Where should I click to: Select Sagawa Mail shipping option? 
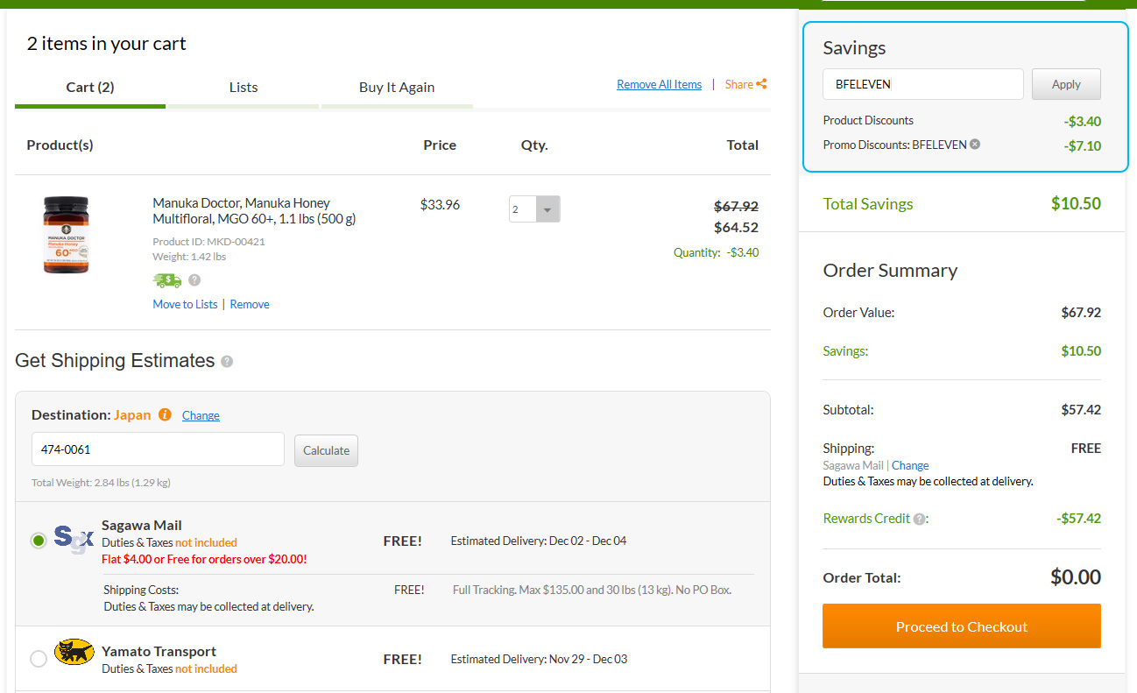[38, 541]
